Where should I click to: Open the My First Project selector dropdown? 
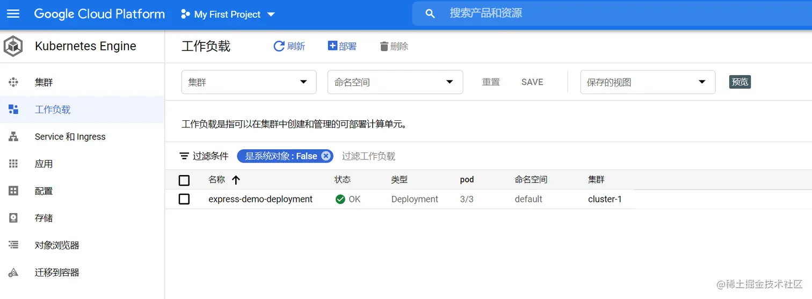click(x=228, y=14)
